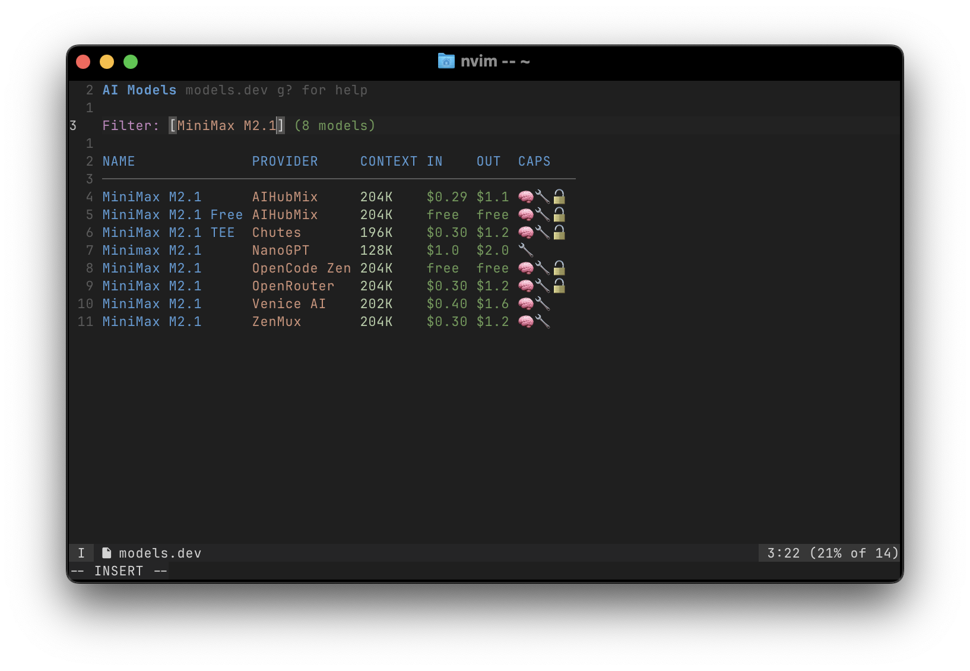Click the wrench icon in the Chutes row
Image resolution: width=970 pixels, height=671 pixels.
543,232
